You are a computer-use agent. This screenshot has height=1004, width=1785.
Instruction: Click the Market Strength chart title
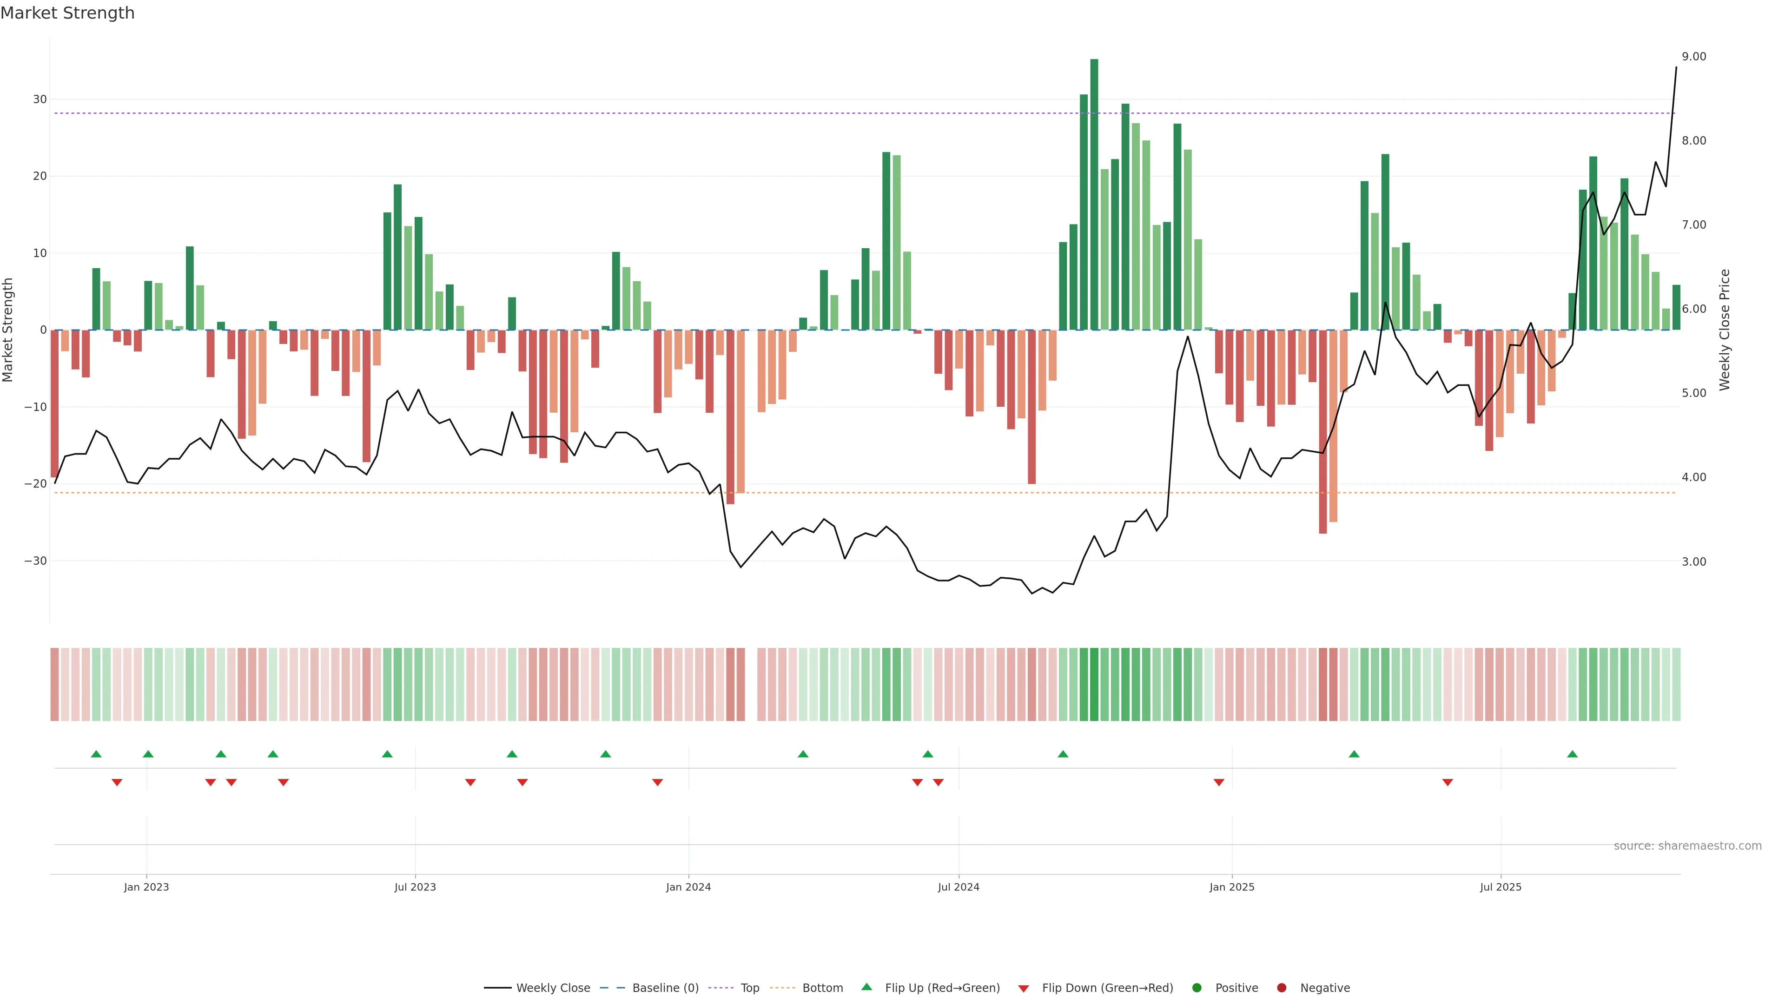tap(67, 13)
